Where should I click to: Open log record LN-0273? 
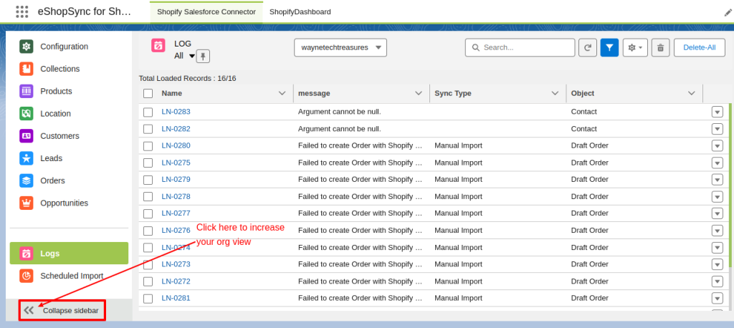(x=176, y=264)
